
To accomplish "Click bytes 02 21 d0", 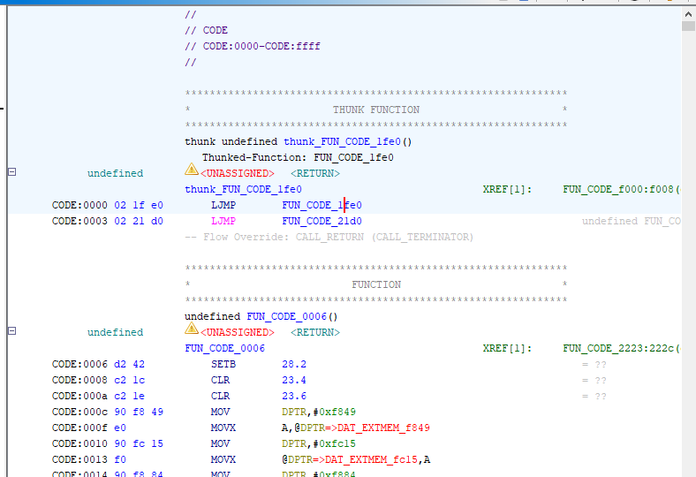I will click(x=139, y=222).
